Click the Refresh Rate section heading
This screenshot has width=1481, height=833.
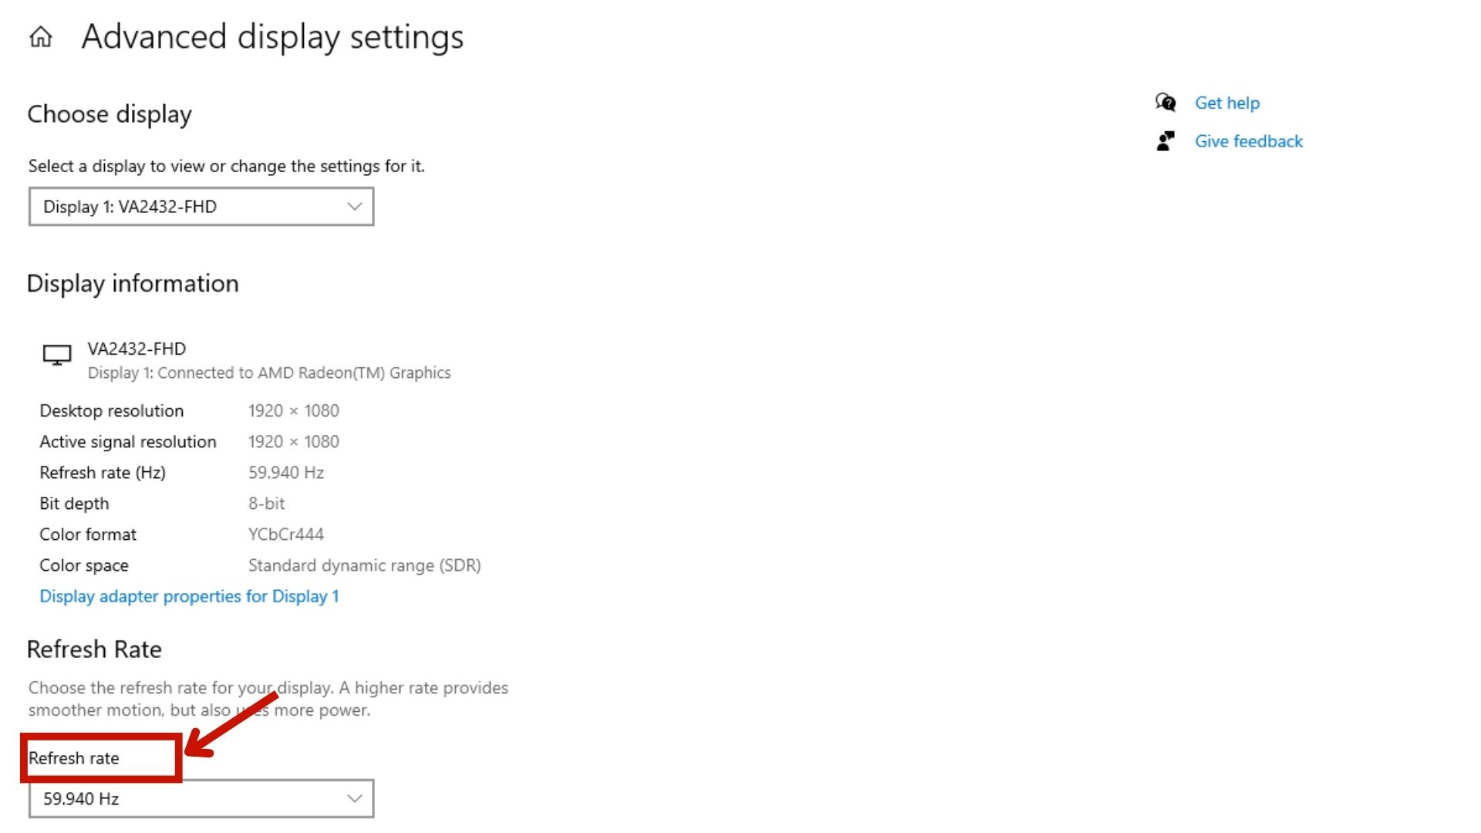(x=94, y=649)
